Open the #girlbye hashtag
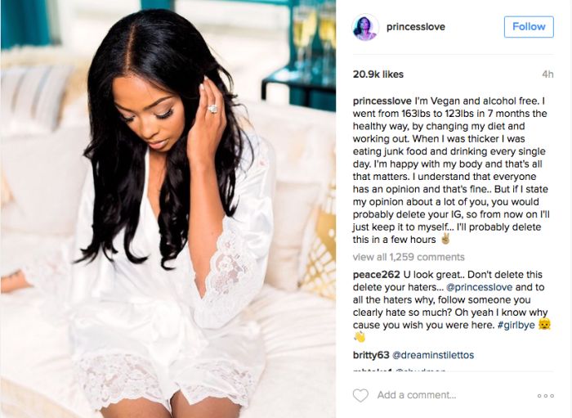The width and height of the screenshot is (572, 418). point(516,325)
